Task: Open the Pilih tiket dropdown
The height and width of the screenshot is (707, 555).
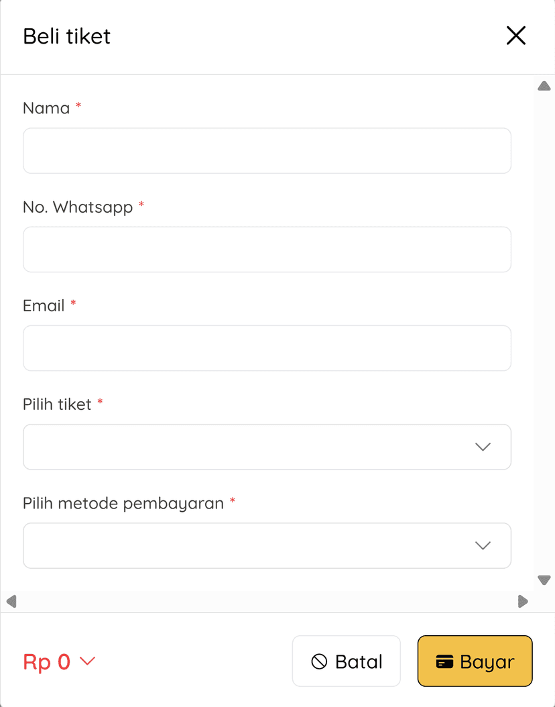Action: [267, 447]
